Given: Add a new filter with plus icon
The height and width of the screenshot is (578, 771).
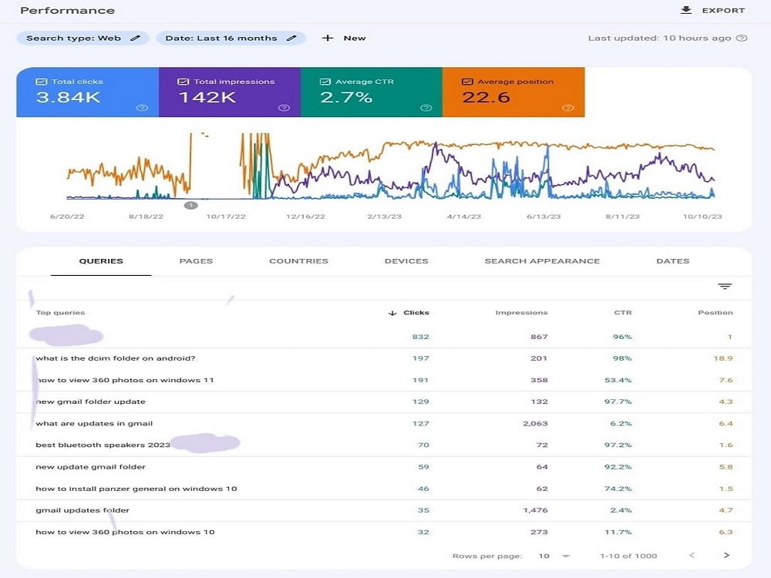Looking at the screenshot, I should click(328, 38).
